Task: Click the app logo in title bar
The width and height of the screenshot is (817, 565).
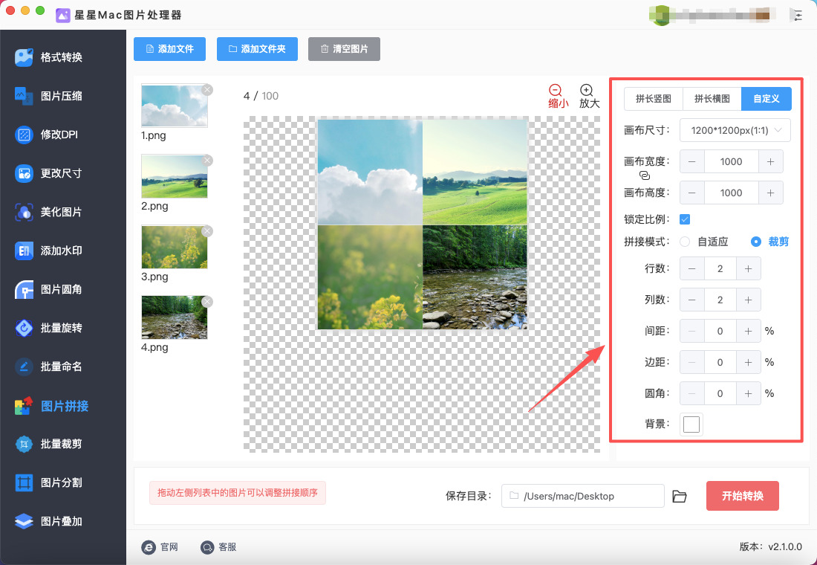Action: coord(63,15)
